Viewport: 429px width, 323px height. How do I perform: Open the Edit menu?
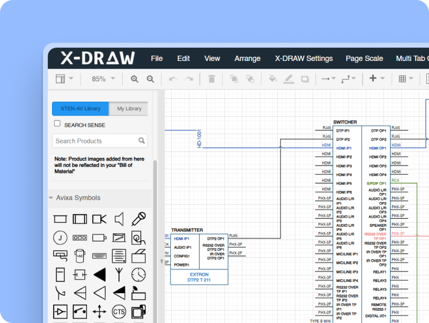[x=183, y=58]
